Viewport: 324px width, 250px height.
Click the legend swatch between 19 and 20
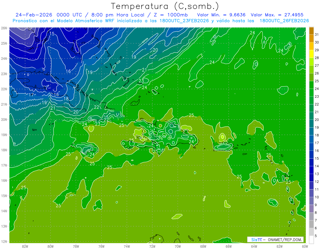click(x=311, y=124)
